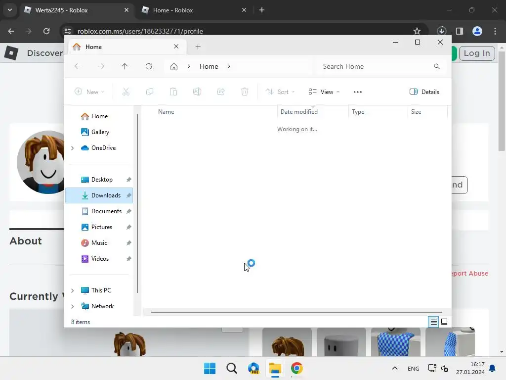Screen dimensions: 506x380
Task: Click the Chrome address bar URL
Action: (x=140, y=31)
